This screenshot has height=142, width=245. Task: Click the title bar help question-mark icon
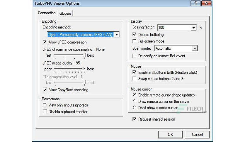(x=195, y=3)
